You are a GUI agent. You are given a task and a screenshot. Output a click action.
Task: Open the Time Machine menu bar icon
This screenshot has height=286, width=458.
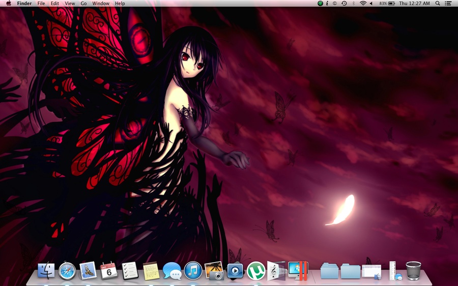(x=344, y=4)
